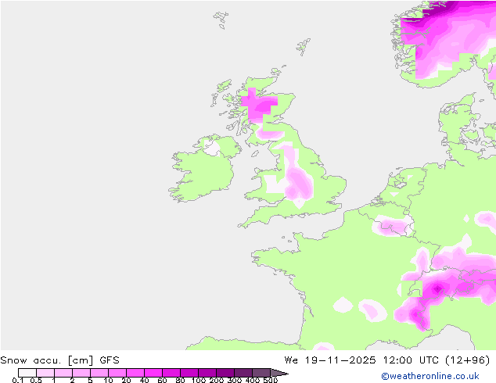Click the above-500 arrow tip of legend
496x383 pixels.
coord(279,373)
